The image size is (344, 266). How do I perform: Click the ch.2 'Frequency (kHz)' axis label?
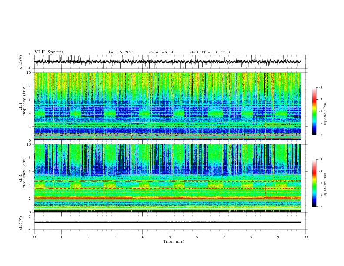click(24, 173)
